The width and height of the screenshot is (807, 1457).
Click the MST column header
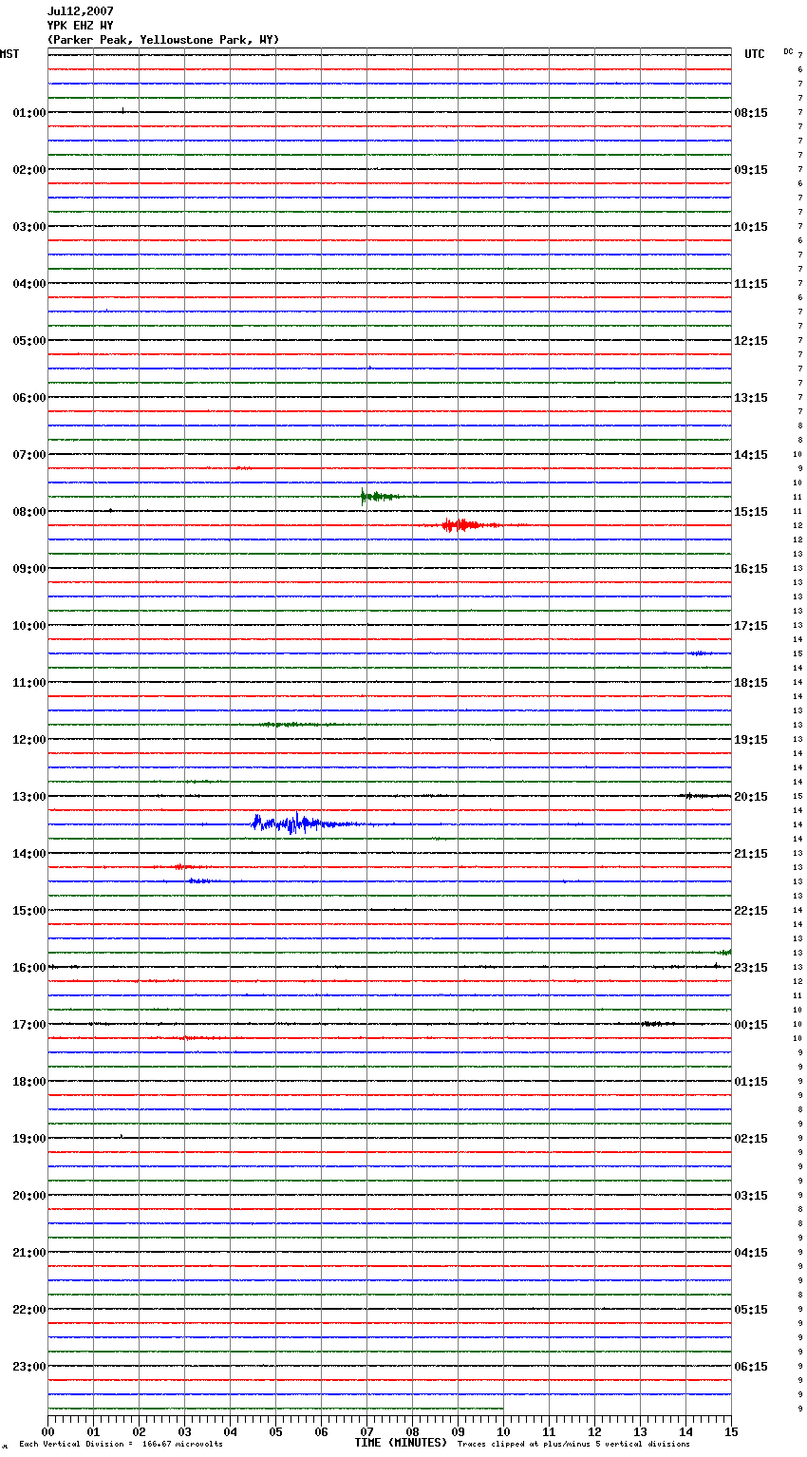[x=9, y=54]
